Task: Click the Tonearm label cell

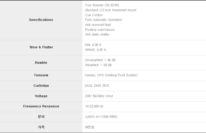Action: pos(41,75)
